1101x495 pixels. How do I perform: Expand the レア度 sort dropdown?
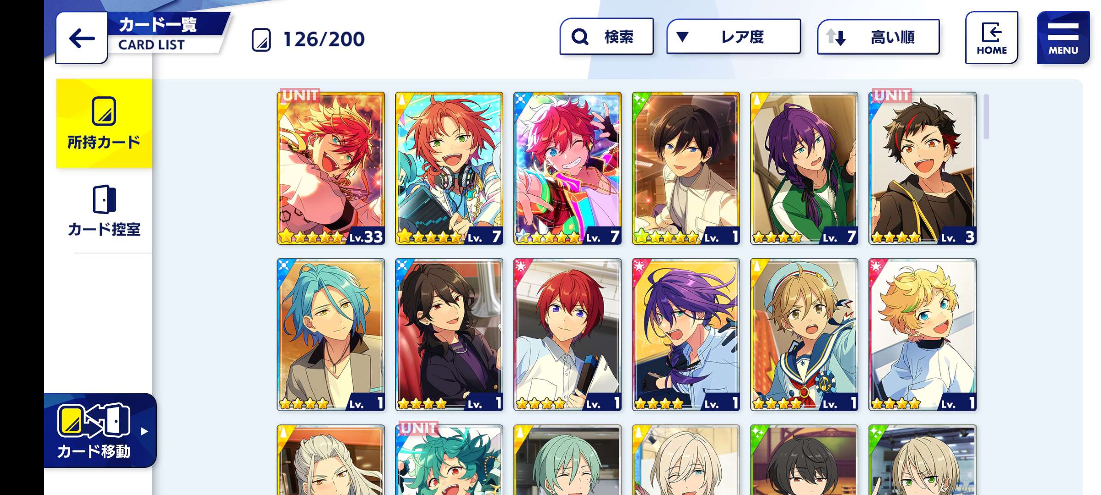pyautogui.click(x=734, y=36)
